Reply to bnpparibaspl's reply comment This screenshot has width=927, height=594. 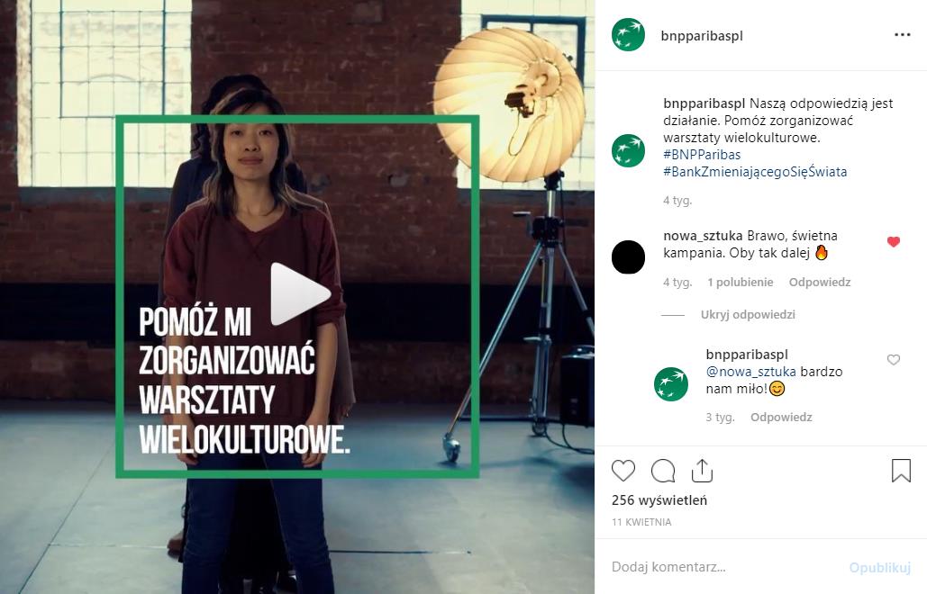[x=781, y=418]
